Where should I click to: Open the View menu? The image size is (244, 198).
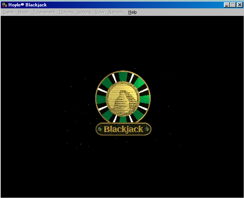[x=100, y=12]
